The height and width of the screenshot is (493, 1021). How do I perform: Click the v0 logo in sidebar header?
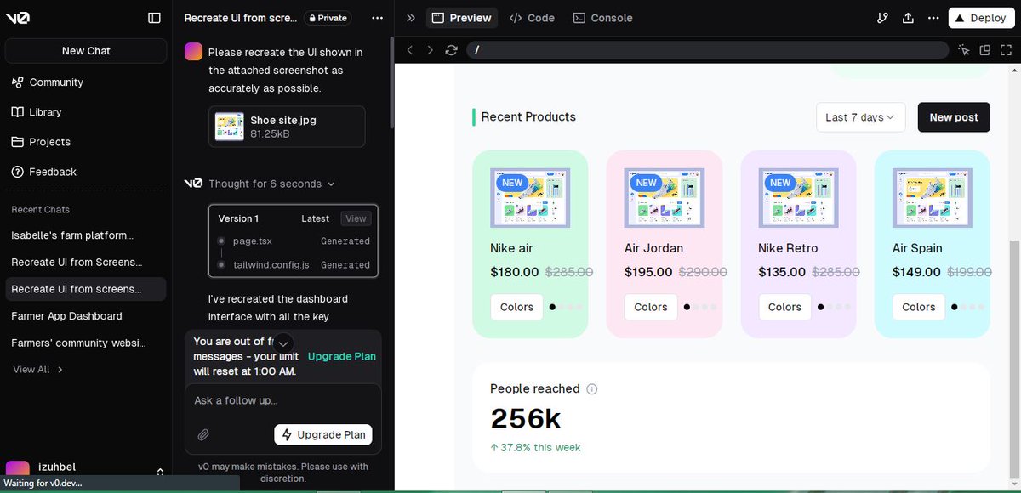pyautogui.click(x=18, y=18)
